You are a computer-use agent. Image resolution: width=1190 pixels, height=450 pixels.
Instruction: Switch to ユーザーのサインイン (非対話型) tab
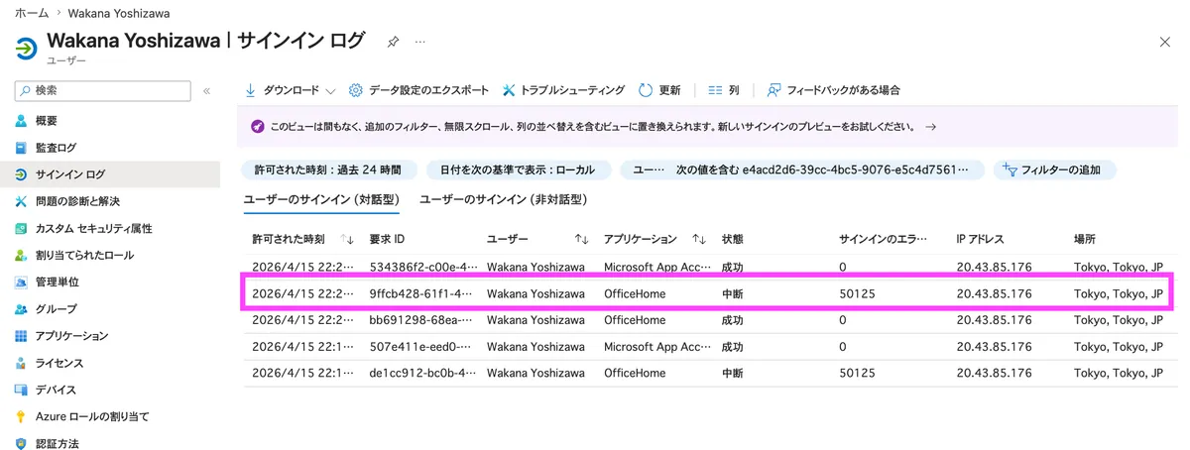[x=504, y=199]
